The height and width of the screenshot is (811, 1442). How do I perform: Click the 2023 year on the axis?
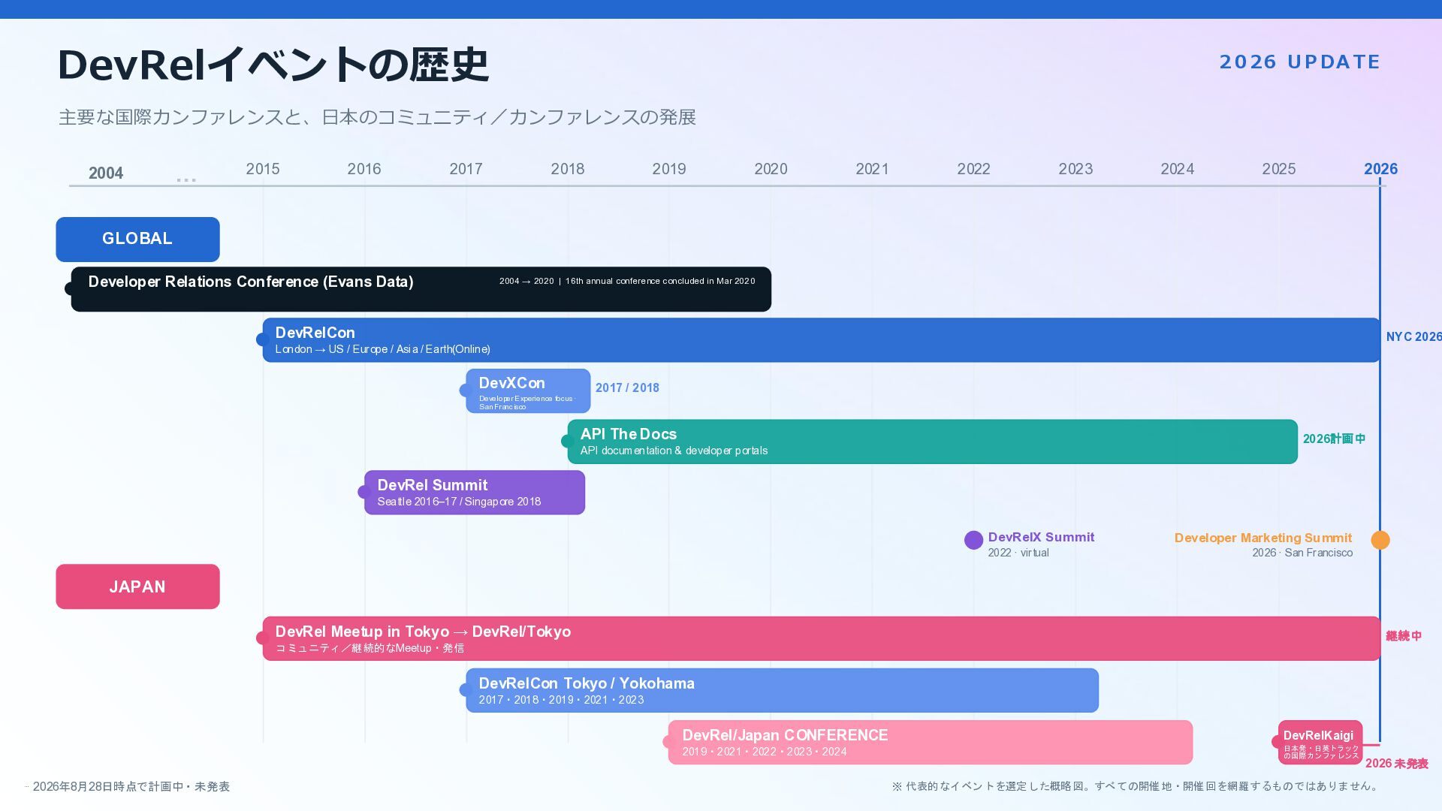click(x=1075, y=169)
